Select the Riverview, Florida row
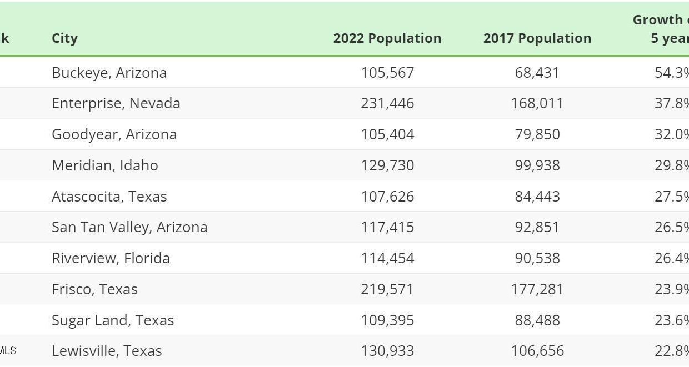689x367 pixels. click(x=344, y=258)
